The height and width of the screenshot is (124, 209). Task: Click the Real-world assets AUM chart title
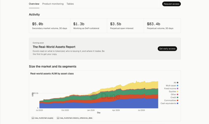52,74
